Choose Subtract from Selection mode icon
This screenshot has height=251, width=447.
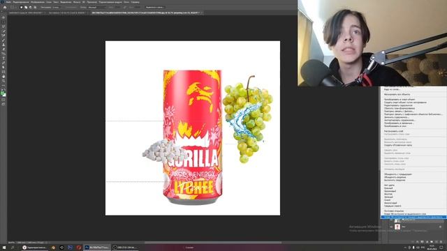(x=31, y=7)
